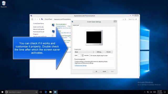Screen dimensions: 168x94
Task: Open the address bar history dropdown
Action: (x=123, y=19)
